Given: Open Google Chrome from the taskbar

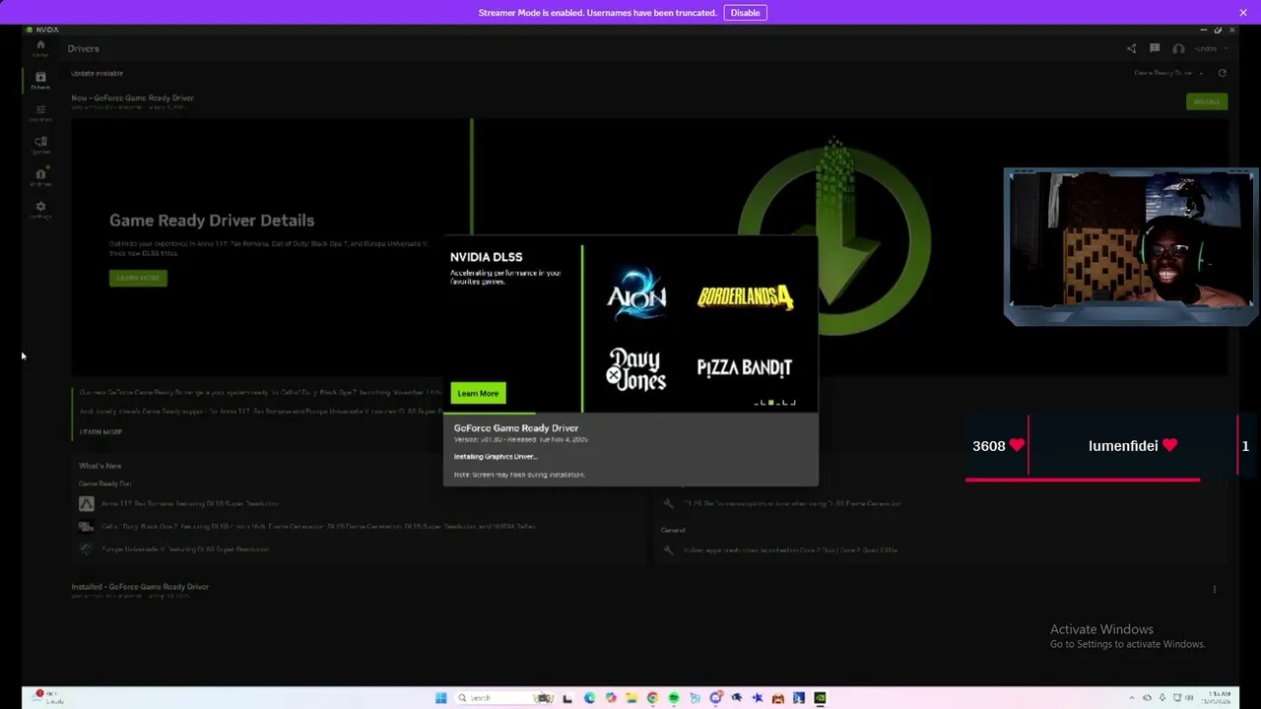Looking at the screenshot, I should 652,698.
